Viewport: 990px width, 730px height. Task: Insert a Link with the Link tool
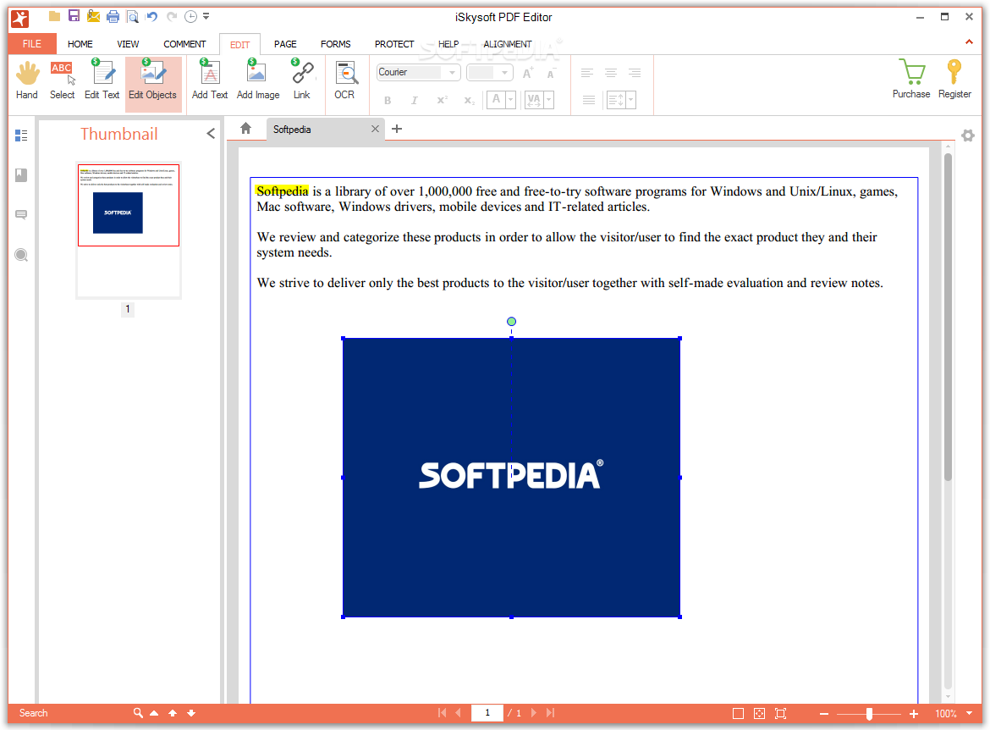point(302,81)
